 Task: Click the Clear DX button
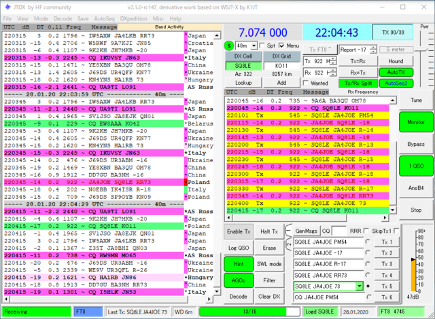click(269, 297)
